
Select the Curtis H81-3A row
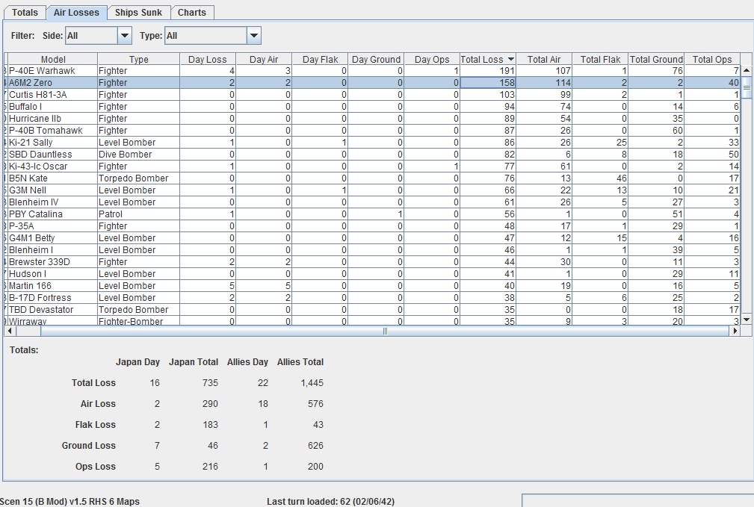point(372,95)
